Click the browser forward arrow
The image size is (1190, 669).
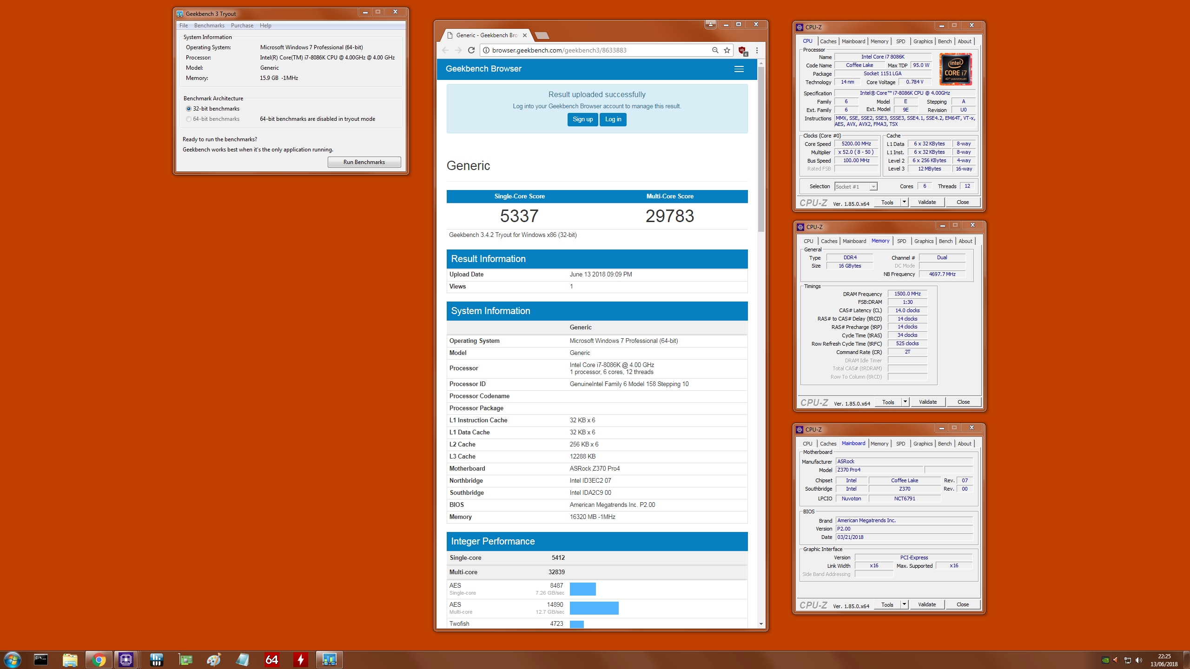point(458,50)
